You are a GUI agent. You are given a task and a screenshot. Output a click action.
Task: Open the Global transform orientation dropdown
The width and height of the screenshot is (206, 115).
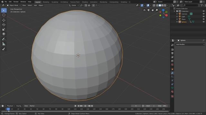coord(74,5)
